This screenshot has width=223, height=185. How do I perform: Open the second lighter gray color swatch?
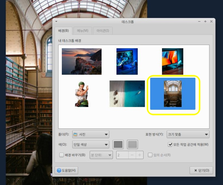coord(132,145)
